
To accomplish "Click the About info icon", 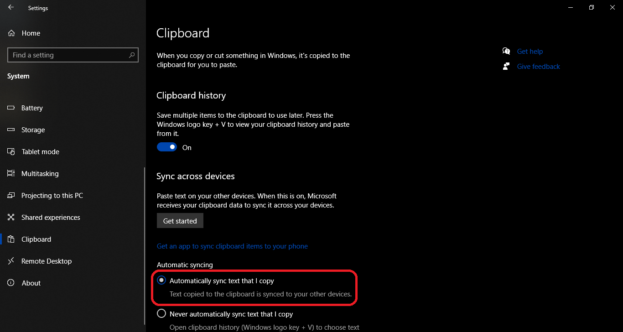I will [10, 283].
